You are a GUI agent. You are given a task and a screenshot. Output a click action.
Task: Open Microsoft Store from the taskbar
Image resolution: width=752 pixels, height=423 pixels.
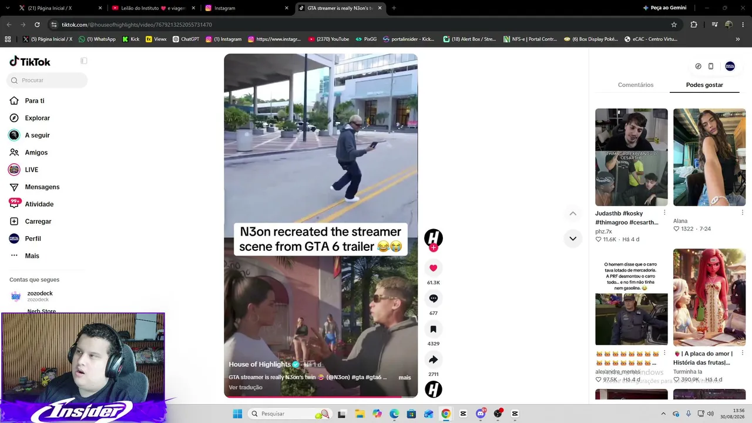point(411,414)
